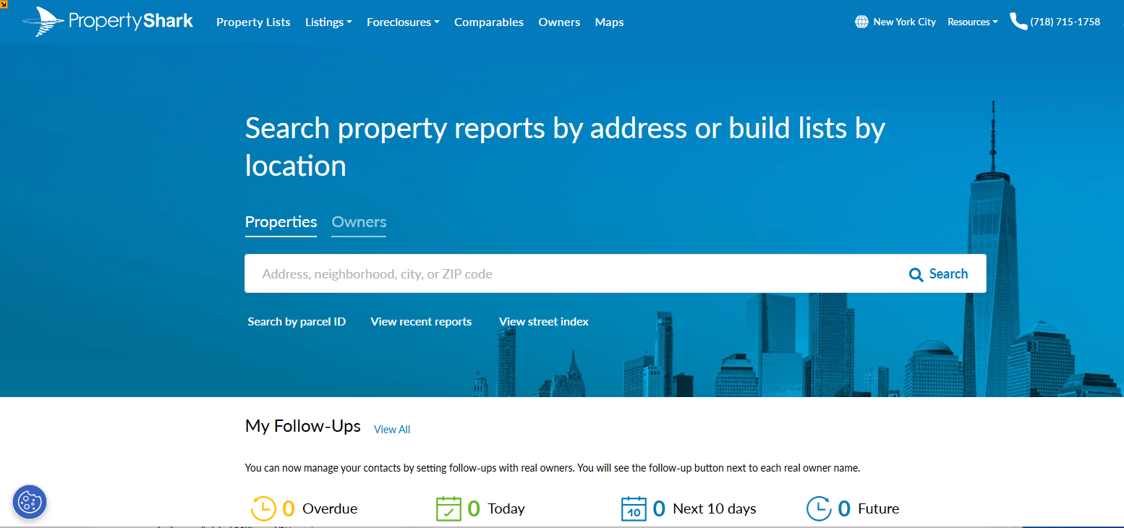Screen dimensions: 1124x528
Task: Click the magnifying glass search icon
Action: [x=916, y=274]
